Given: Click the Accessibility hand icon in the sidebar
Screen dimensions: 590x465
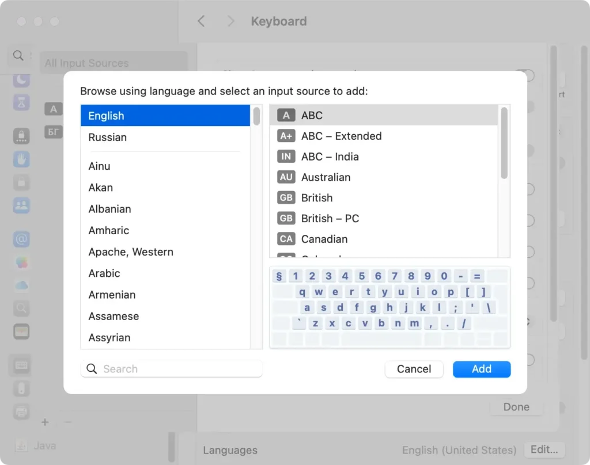Looking at the screenshot, I should [x=21, y=159].
